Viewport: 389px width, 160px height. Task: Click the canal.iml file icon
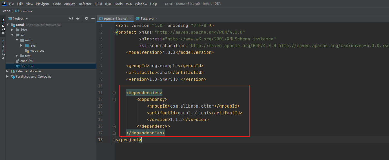pos(18,61)
